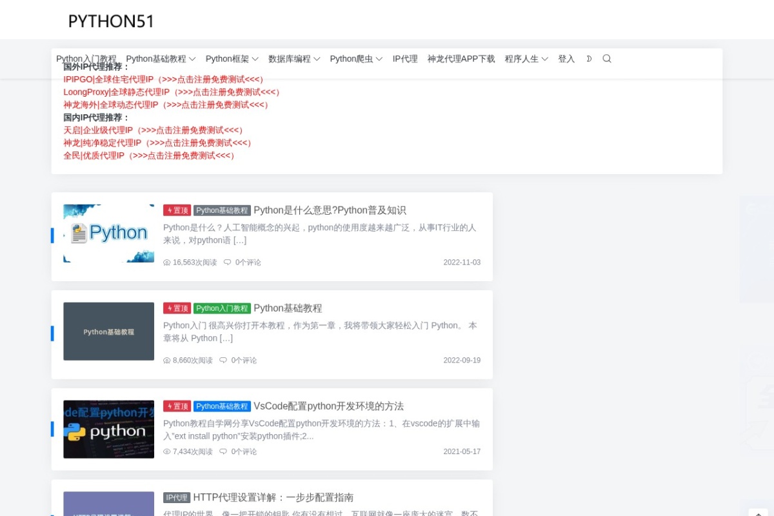Click green Python入门教程 category tag
This screenshot has height=516, width=774.
tap(222, 308)
